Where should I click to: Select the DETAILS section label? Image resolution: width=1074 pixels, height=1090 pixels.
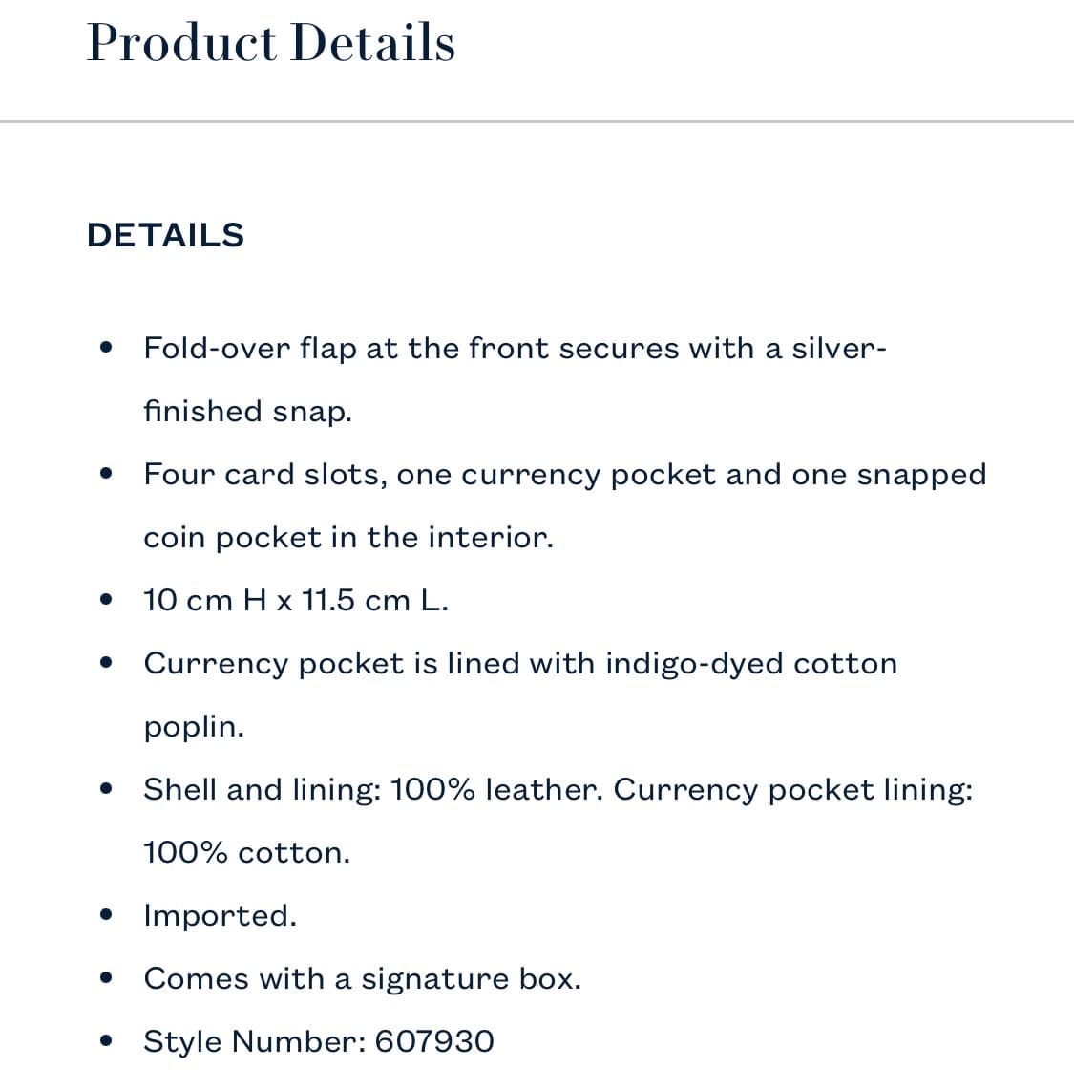pos(165,235)
